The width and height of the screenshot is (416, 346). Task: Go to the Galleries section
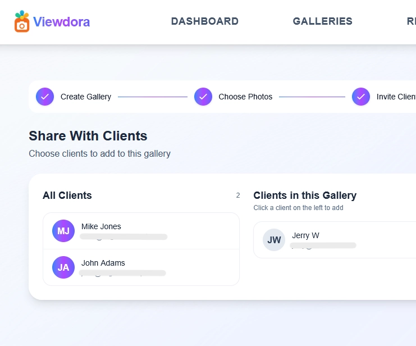pos(322,21)
